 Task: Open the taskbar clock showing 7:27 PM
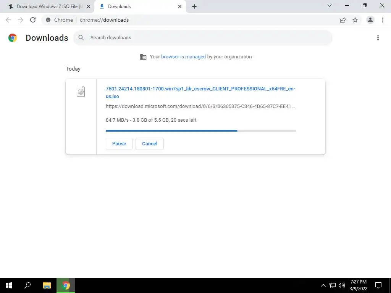(358, 285)
